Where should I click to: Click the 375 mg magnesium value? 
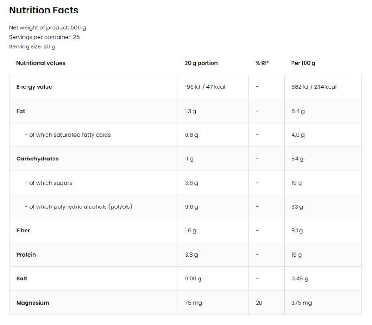click(301, 303)
